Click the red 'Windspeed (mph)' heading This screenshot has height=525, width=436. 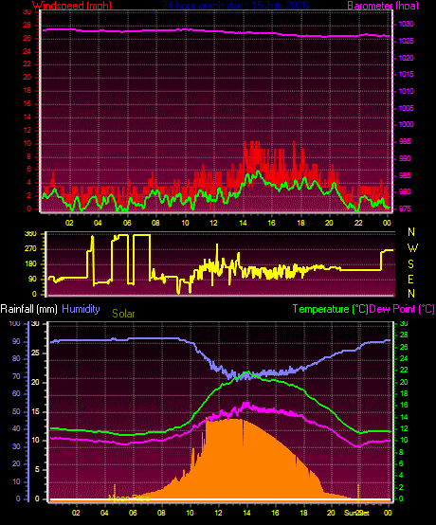[x=72, y=5]
